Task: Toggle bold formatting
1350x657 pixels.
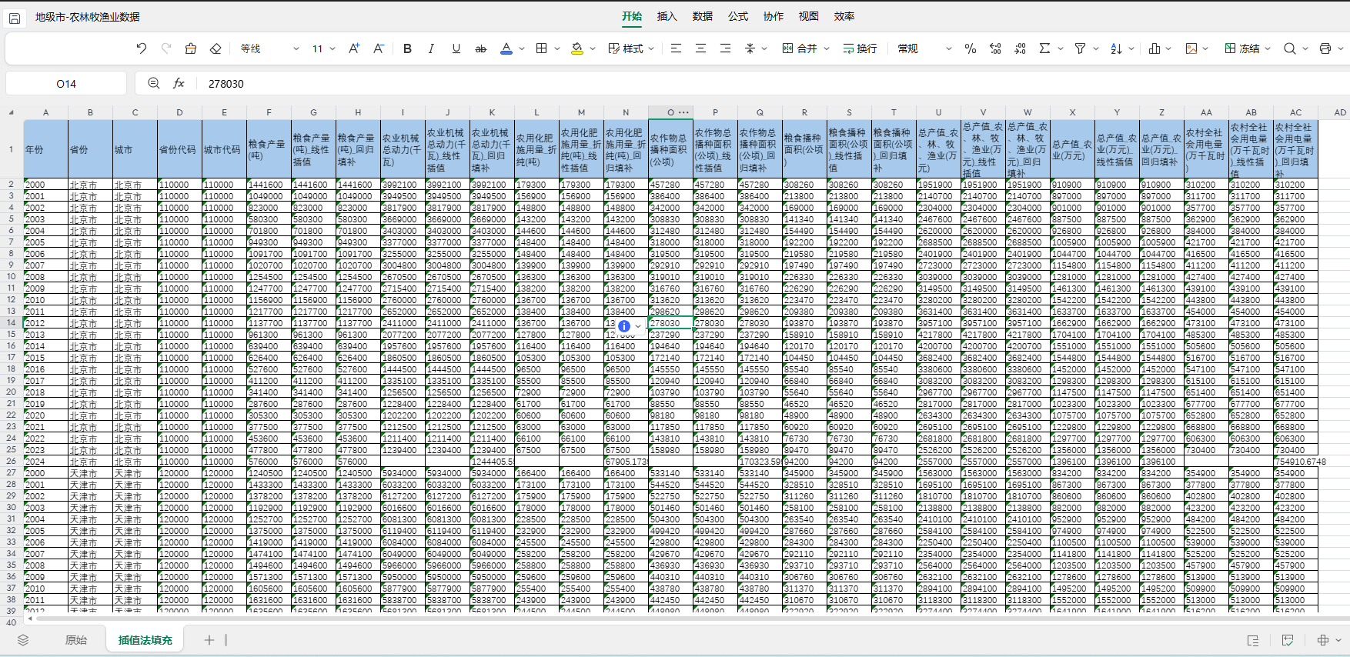Action: (x=407, y=48)
